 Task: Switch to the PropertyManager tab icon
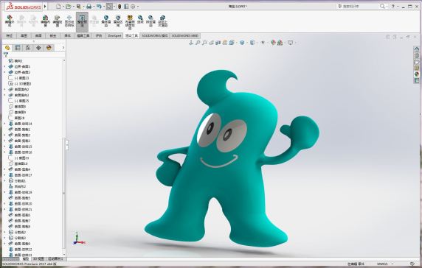point(18,48)
